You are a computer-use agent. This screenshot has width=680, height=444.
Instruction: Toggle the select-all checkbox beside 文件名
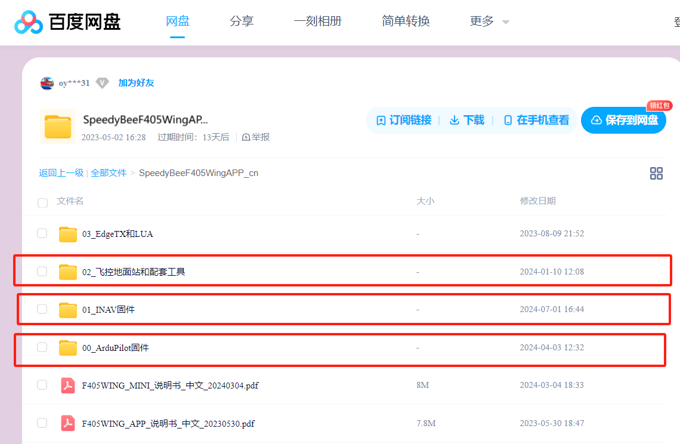[x=42, y=203]
